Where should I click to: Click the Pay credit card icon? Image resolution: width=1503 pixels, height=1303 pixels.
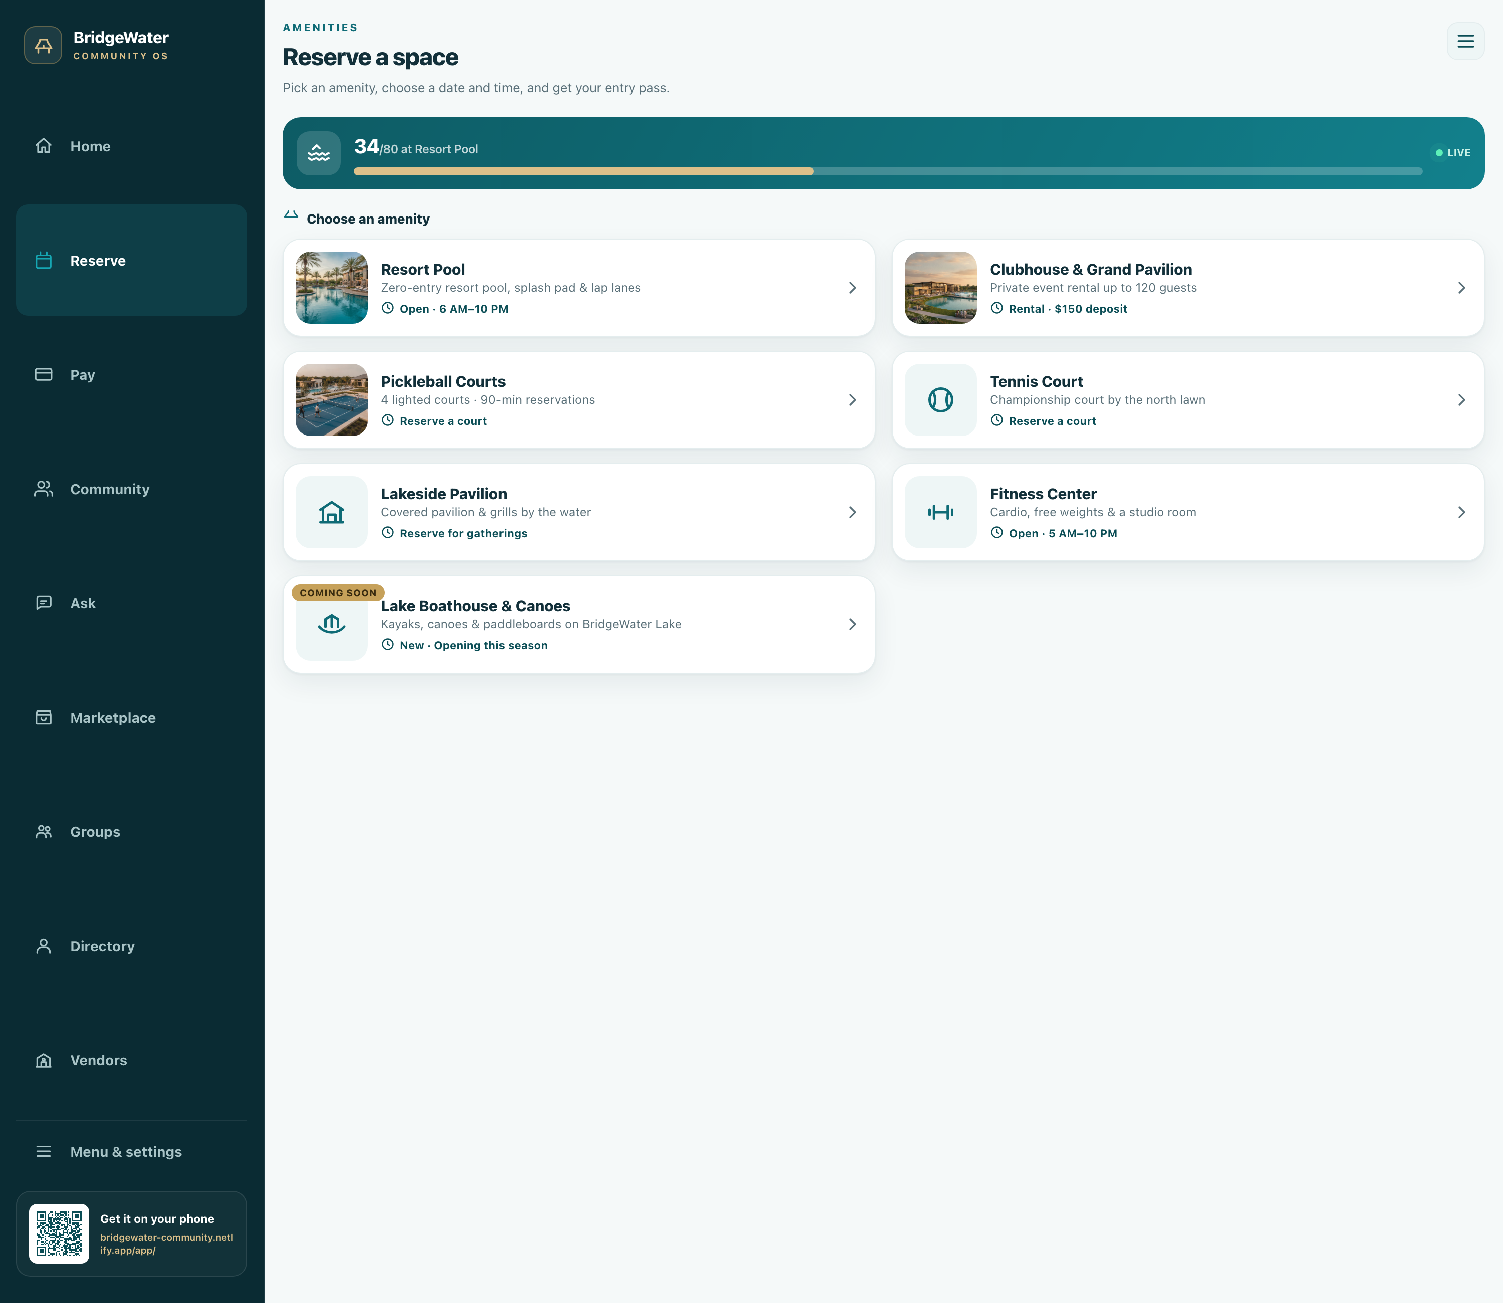pyautogui.click(x=44, y=374)
